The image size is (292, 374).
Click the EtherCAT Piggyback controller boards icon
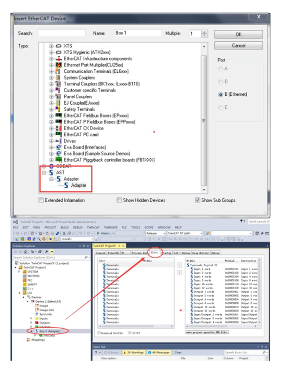pyautogui.click(x=58, y=160)
